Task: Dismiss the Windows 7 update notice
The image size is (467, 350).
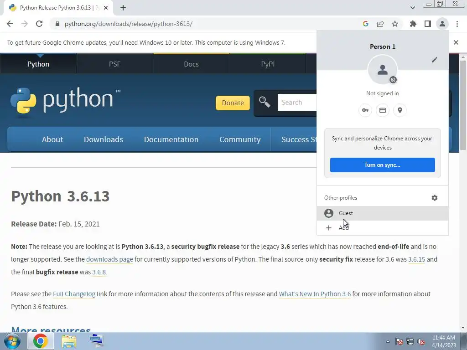Action: click(456, 42)
